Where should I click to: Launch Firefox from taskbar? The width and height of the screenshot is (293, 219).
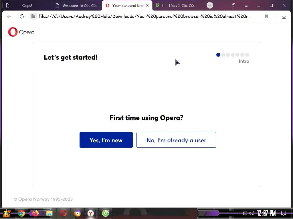point(35,213)
